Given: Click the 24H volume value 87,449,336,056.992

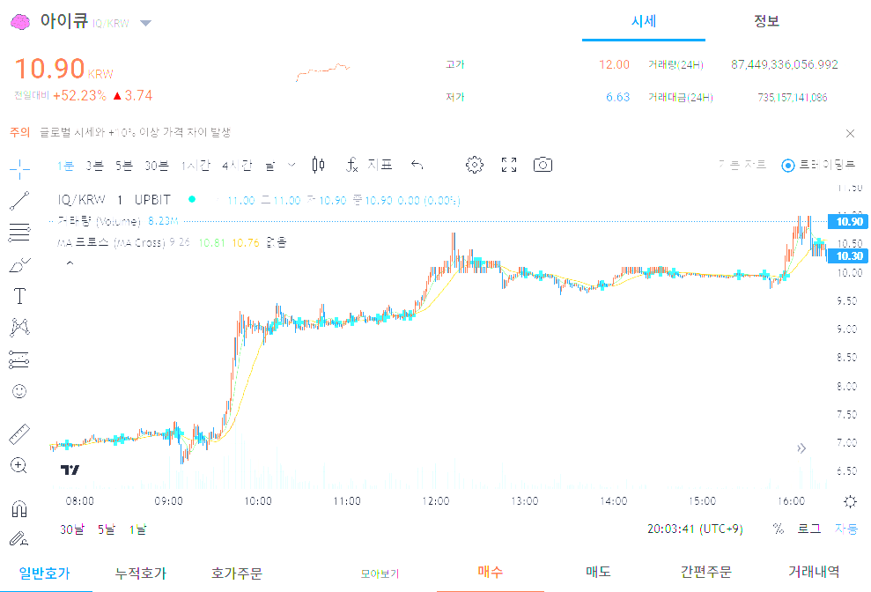Looking at the screenshot, I should (x=785, y=64).
